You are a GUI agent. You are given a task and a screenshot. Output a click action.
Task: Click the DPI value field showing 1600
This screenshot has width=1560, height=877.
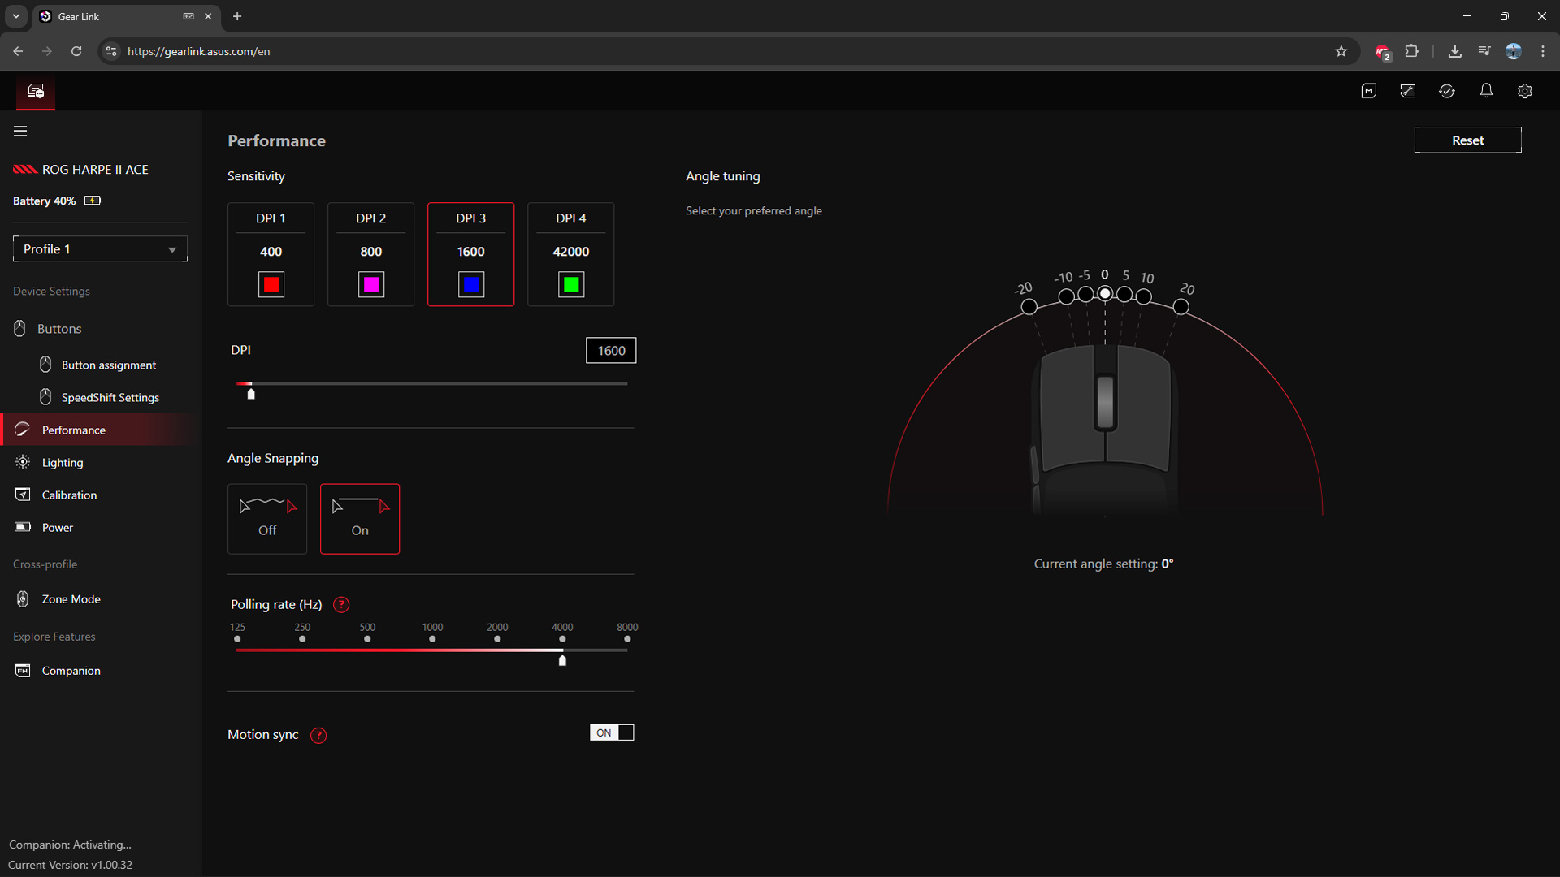point(611,350)
